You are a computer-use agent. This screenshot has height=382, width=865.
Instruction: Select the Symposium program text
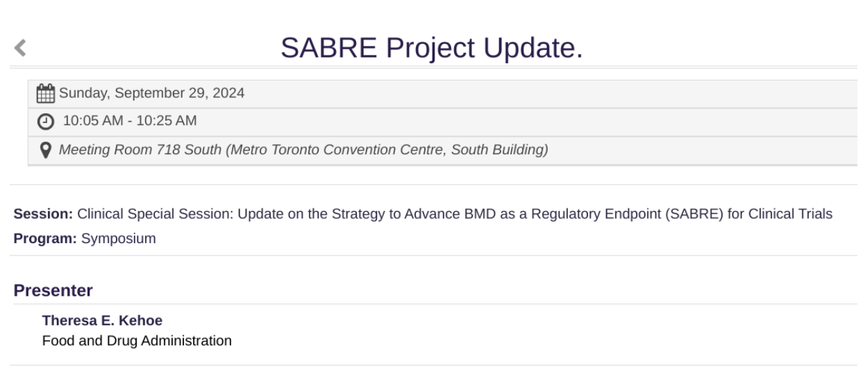[119, 239]
